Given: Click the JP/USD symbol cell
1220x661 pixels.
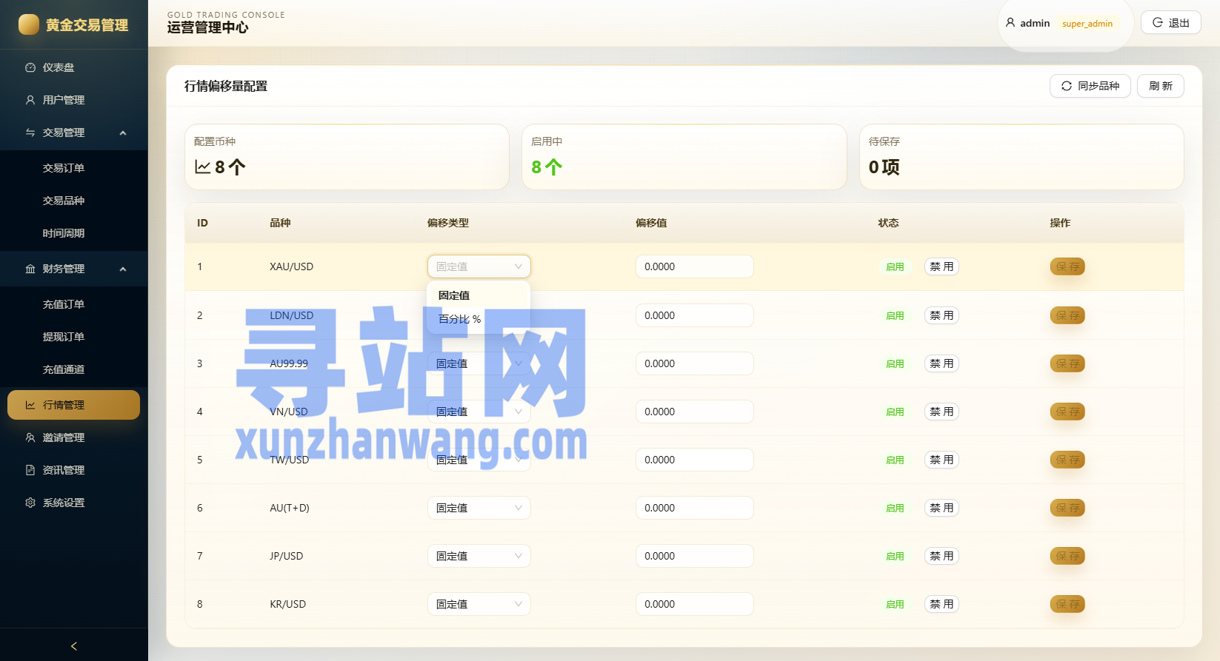Looking at the screenshot, I should click(286, 556).
